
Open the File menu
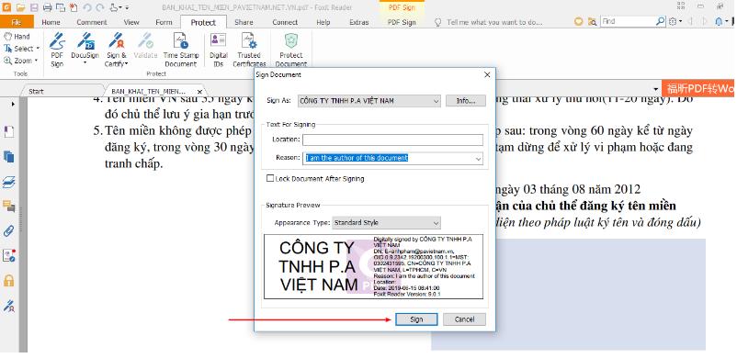pos(17,22)
